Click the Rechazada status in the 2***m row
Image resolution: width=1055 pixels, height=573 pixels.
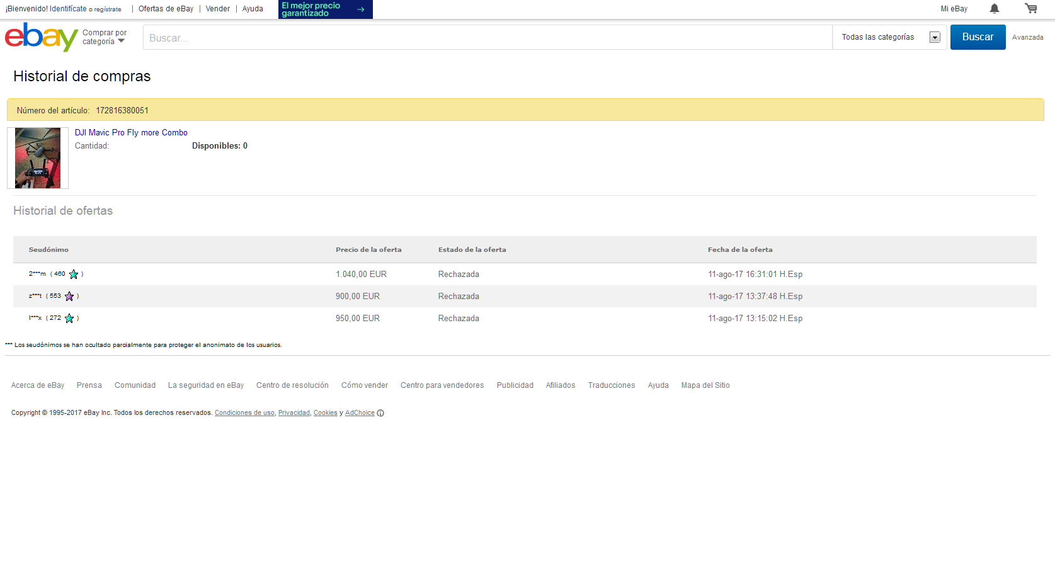pos(459,275)
